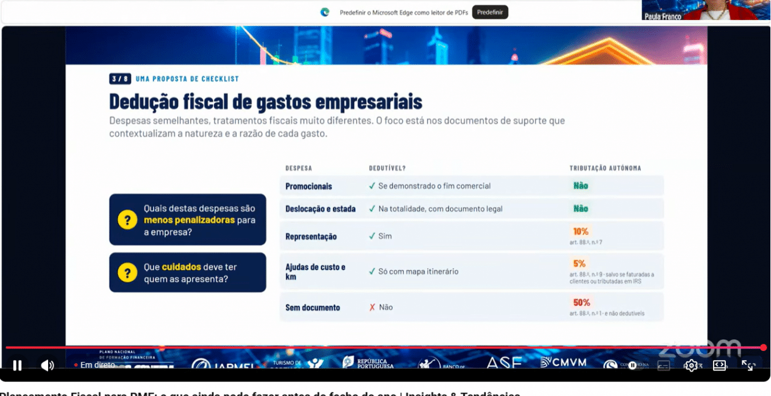Image resolution: width=771 pixels, height=396 pixels.
Task: Click the 'Predefinir' button in Edge bar
Action: point(489,12)
